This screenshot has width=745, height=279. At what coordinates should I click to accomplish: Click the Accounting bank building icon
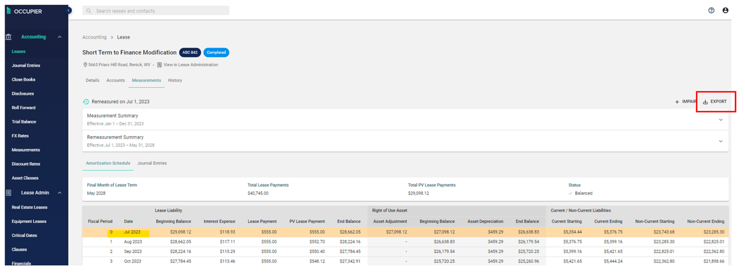point(9,37)
